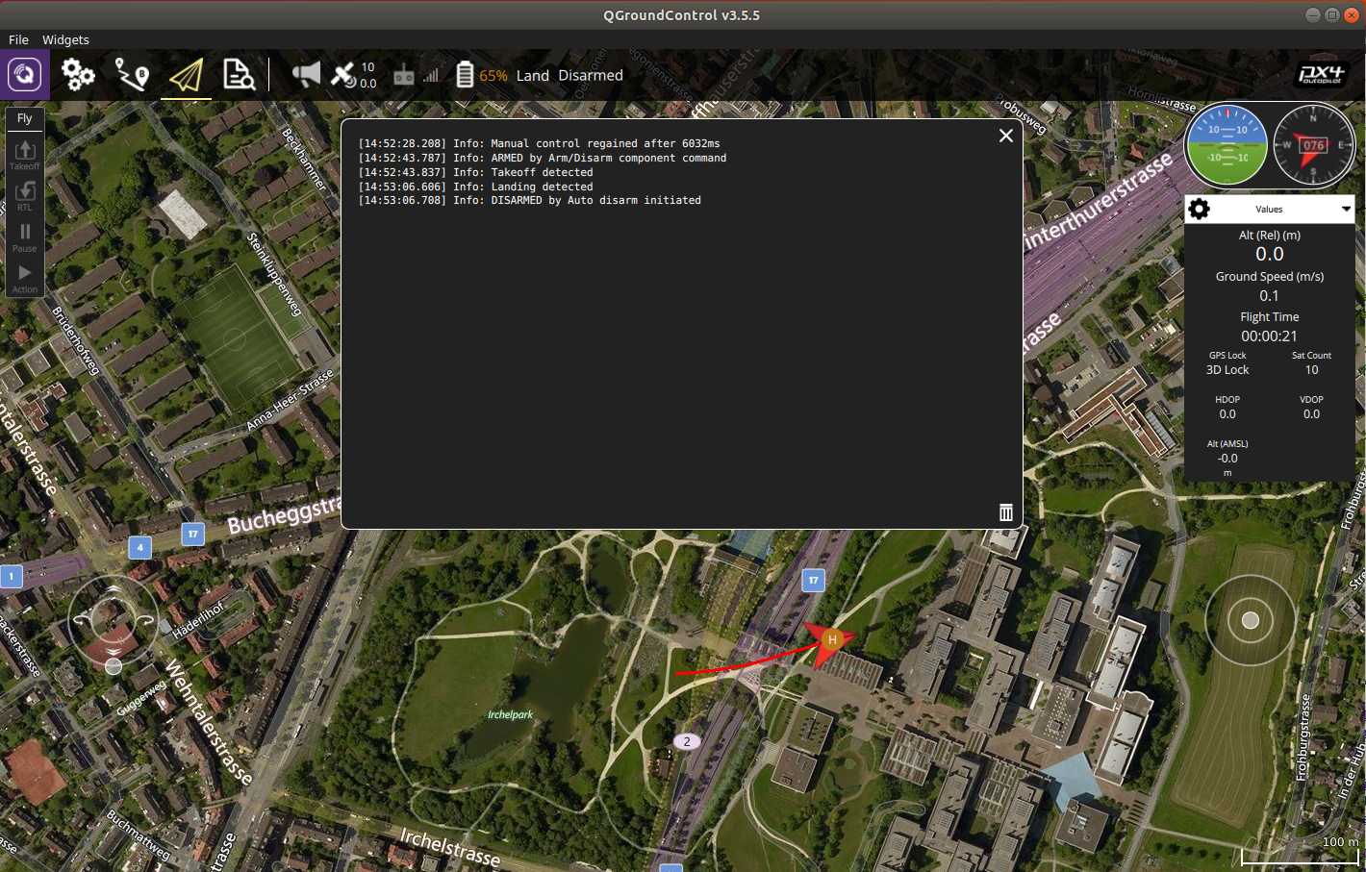Click the RTL return button

point(25,195)
